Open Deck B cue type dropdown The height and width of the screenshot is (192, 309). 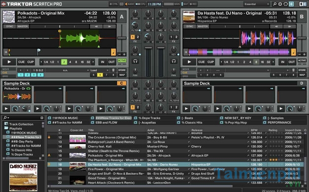[280, 70]
